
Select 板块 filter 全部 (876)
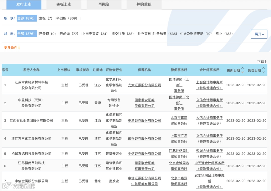27,18
